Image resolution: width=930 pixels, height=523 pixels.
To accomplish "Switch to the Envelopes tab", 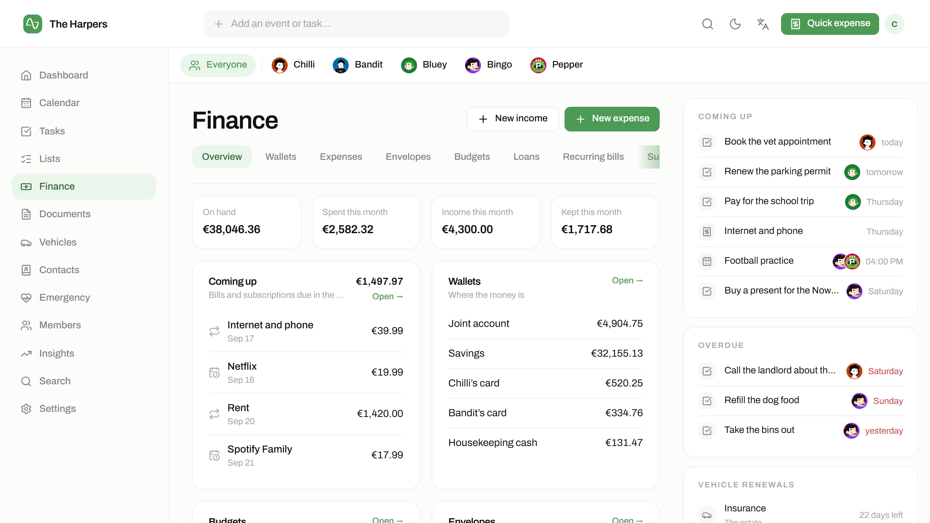I will click(x=408, y=157).
